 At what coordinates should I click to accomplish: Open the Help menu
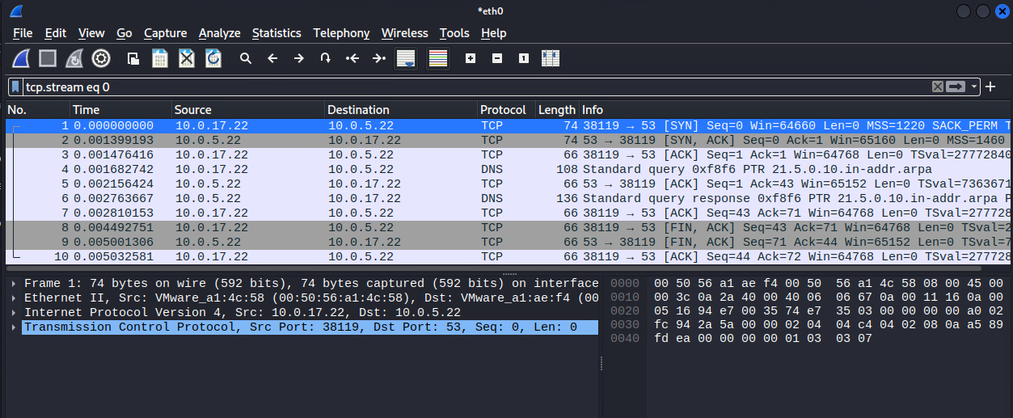(493, 33)
